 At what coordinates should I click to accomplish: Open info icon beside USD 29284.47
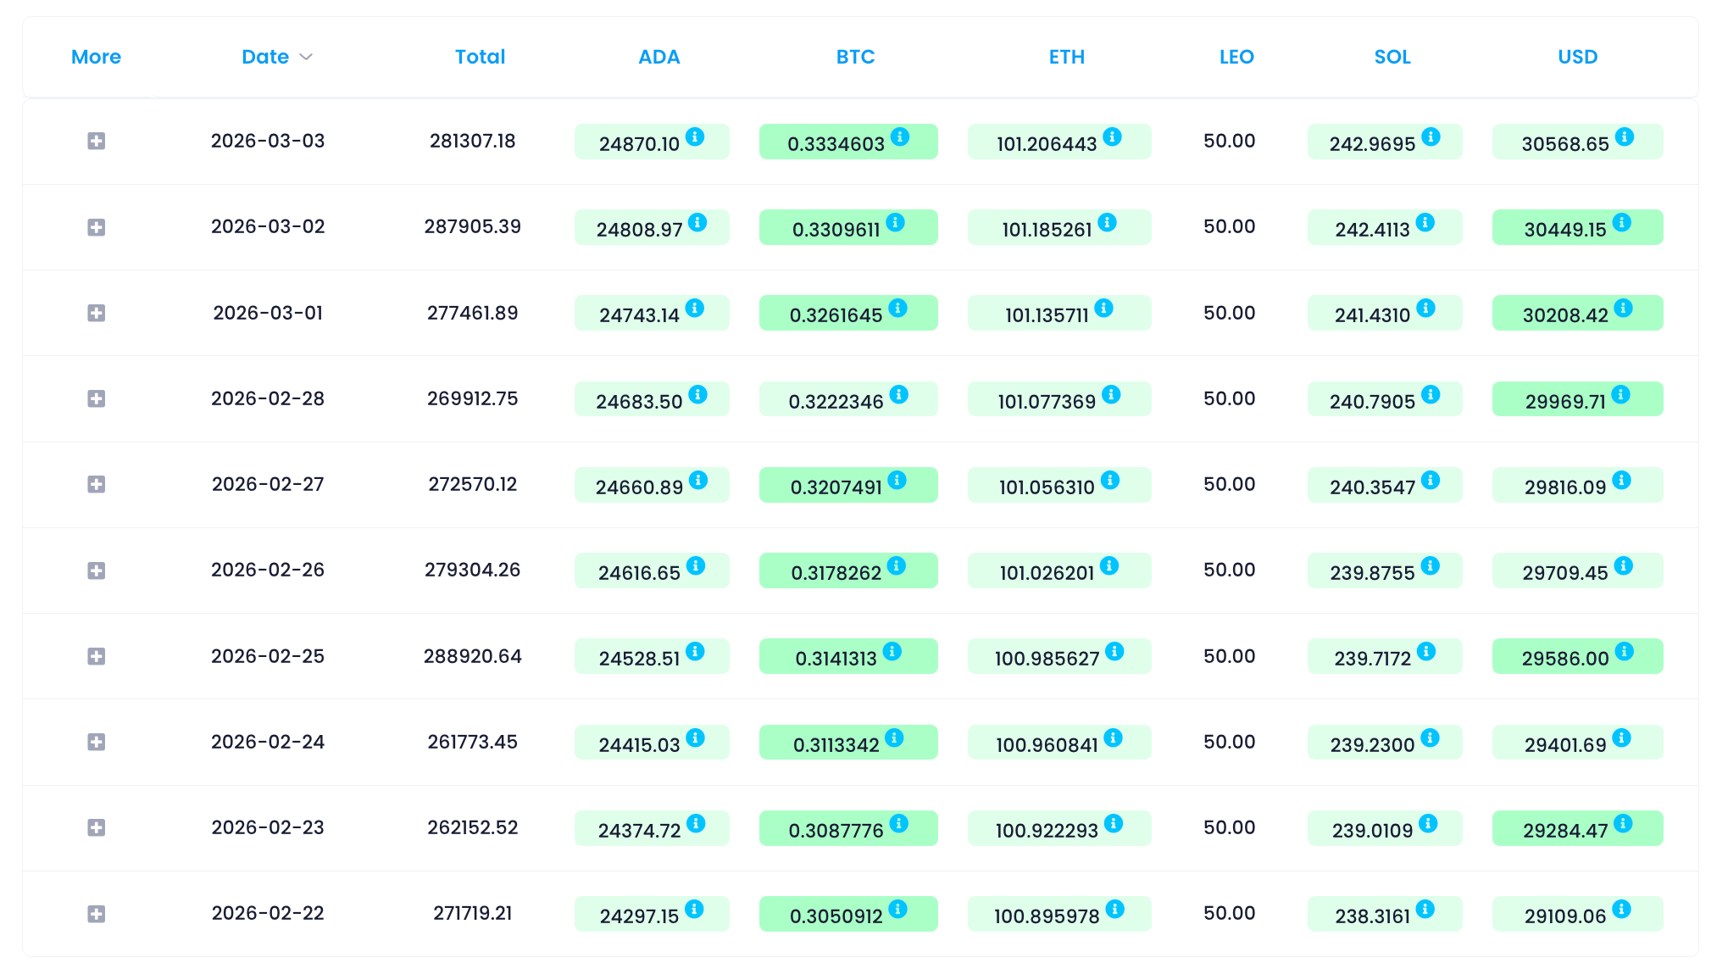coord(1623,823)
